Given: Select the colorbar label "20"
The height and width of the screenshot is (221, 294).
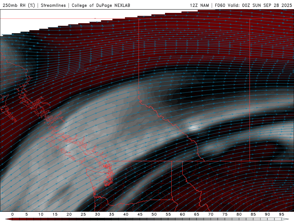Looking at the screenshot, I should (x=69, y=214).
